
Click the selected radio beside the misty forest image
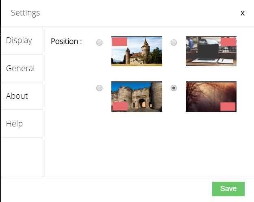(x=174, y=88)
